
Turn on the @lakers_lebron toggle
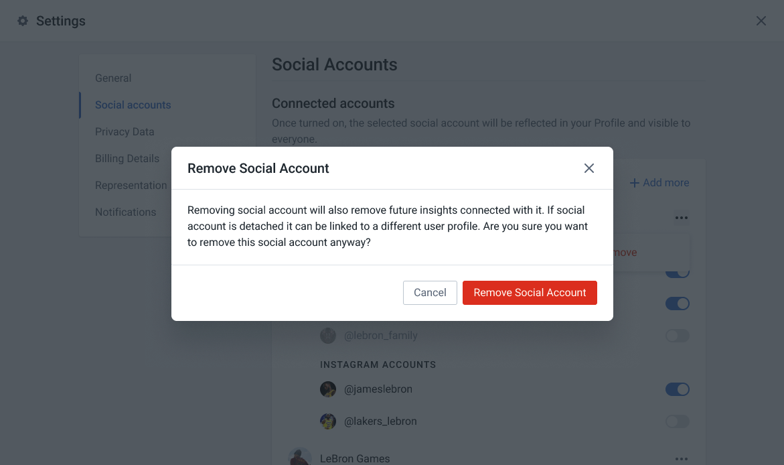click(677, 421)
